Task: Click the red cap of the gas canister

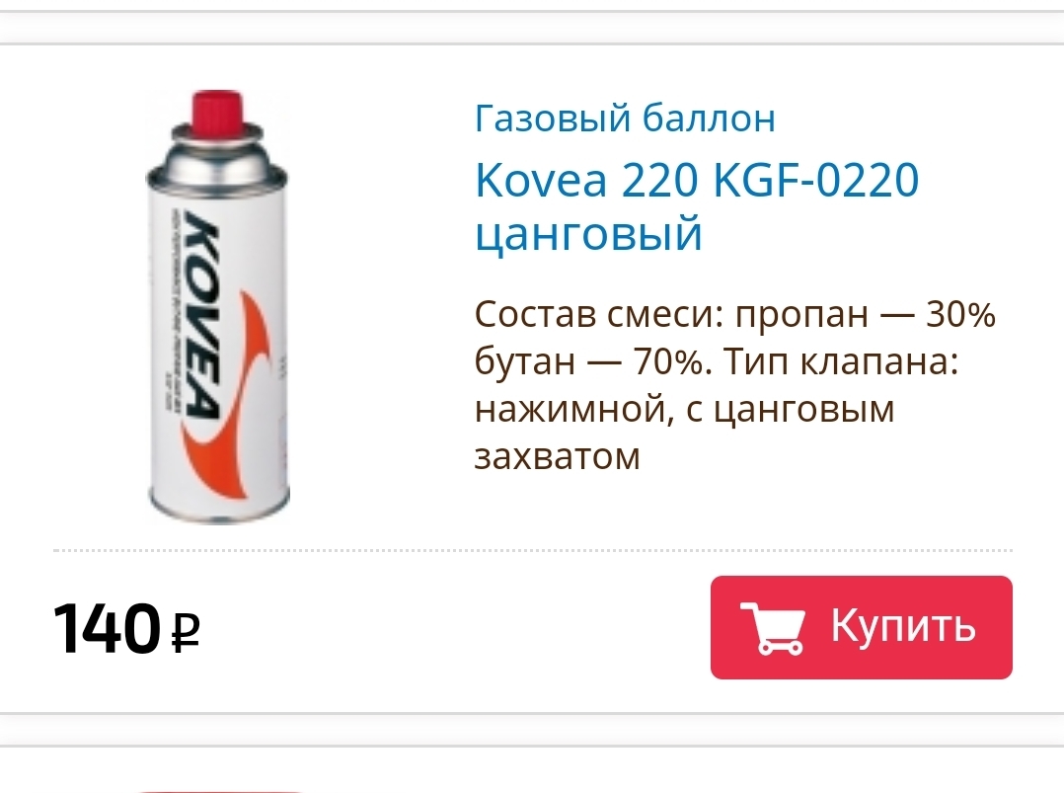Action: [x=217, y=110]
